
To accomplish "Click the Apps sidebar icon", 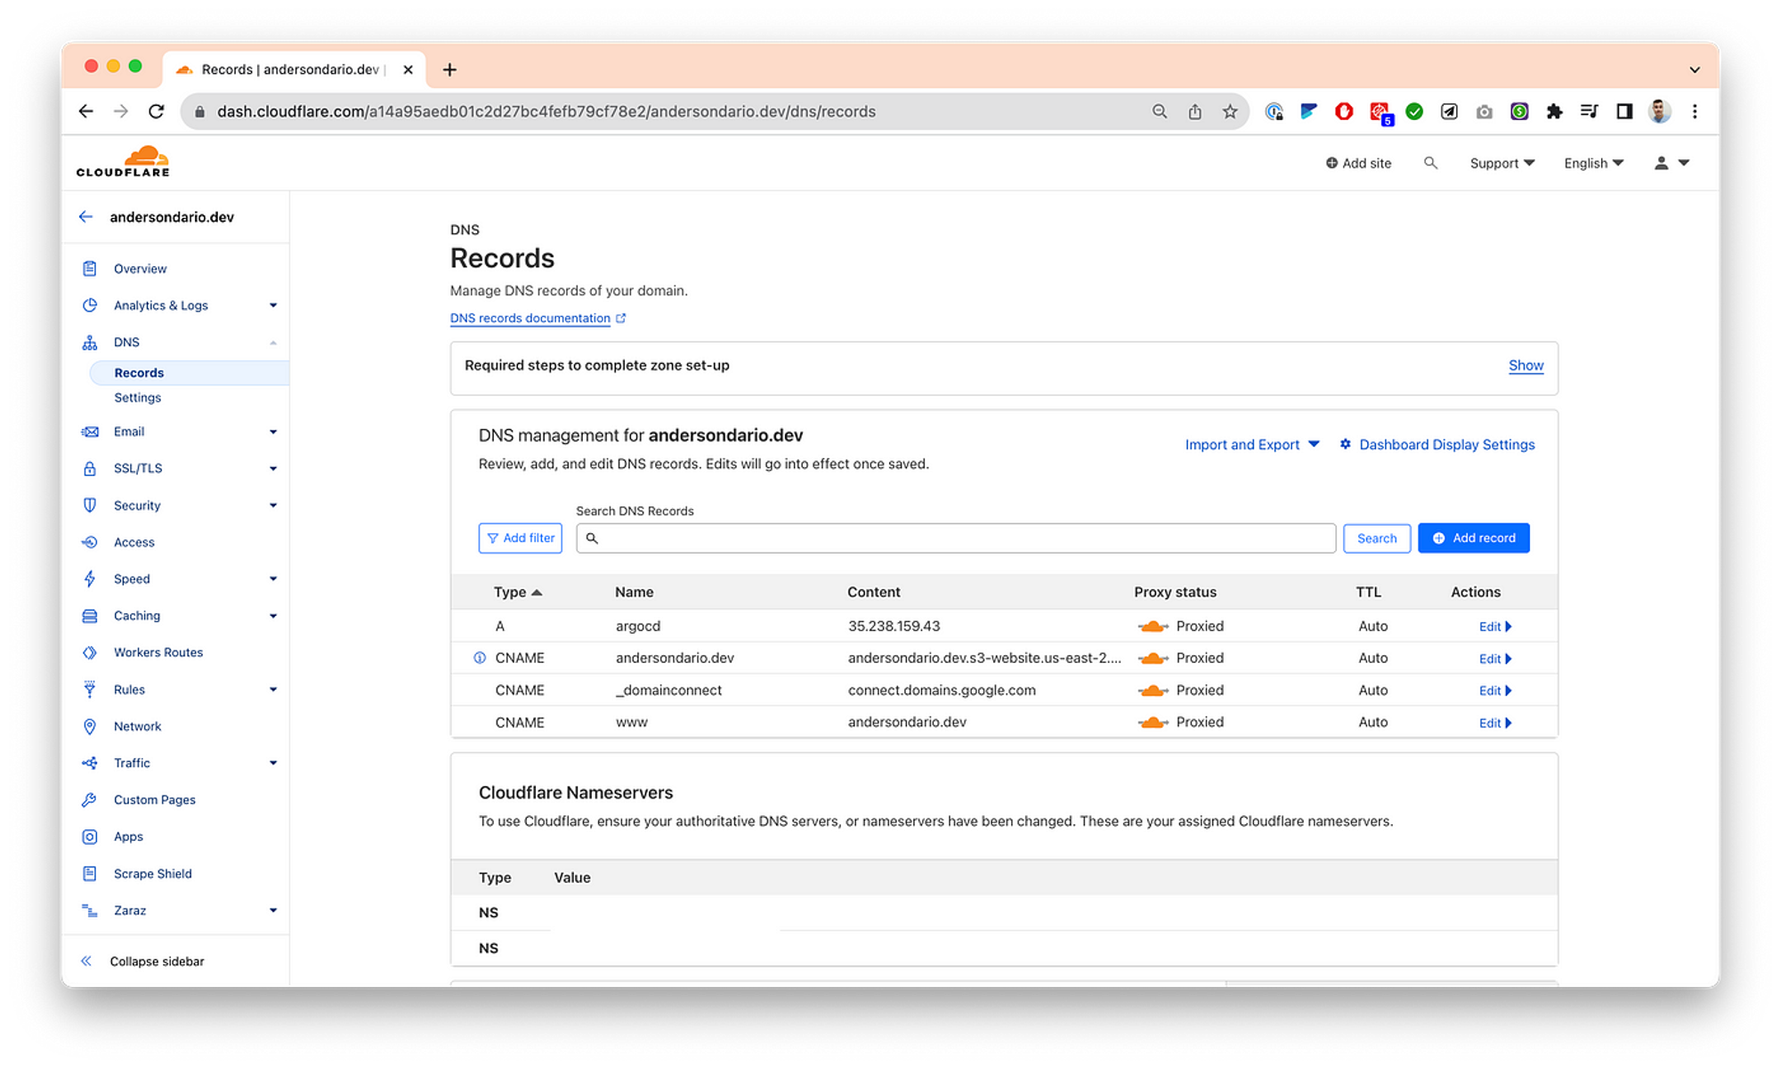I will (x=90, y=837).
